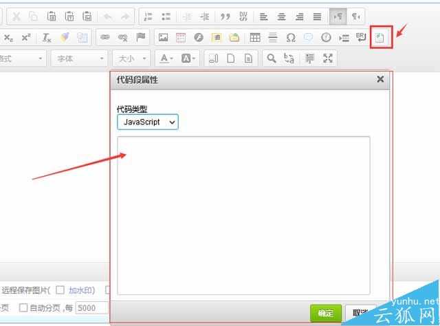
Task: Align text to the right
Action: click(300, 17)
